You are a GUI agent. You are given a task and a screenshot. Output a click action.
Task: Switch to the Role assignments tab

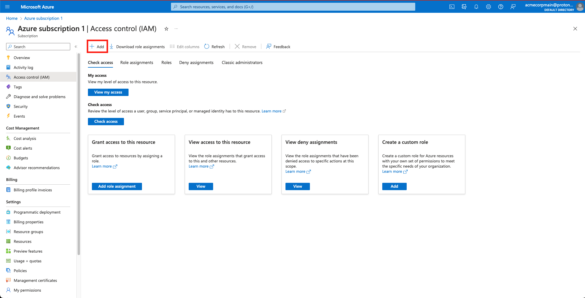(137, 62)
